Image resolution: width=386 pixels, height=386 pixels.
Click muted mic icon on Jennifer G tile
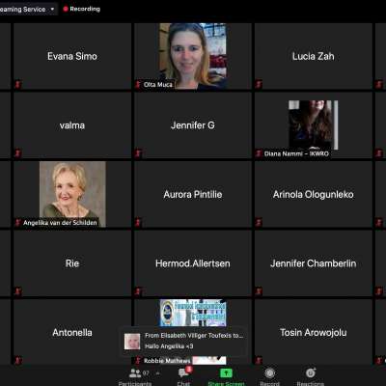[138, 153]
